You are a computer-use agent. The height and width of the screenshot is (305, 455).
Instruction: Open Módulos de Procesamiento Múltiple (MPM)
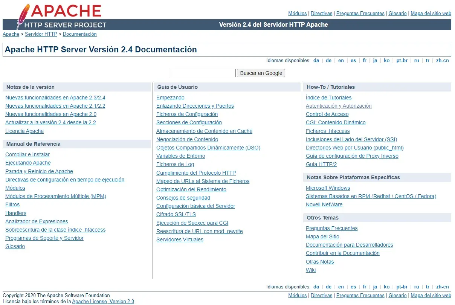[56, 196]
